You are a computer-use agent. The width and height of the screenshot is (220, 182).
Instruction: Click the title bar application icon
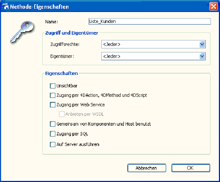(x=5, y=6)
